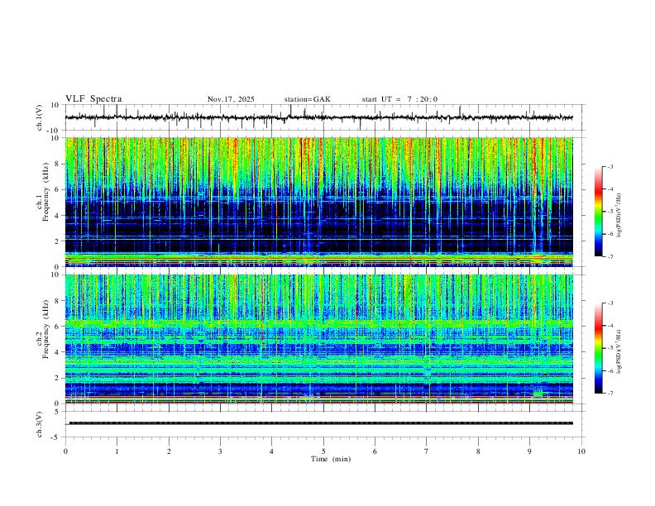Click time axis tick label "4"

tap(271, 451)
